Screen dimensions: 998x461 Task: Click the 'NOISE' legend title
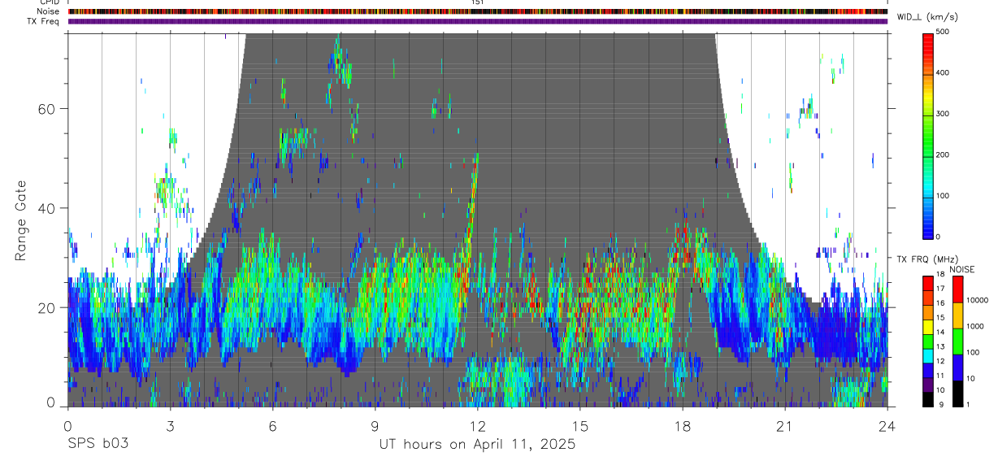tap(963, 269)
